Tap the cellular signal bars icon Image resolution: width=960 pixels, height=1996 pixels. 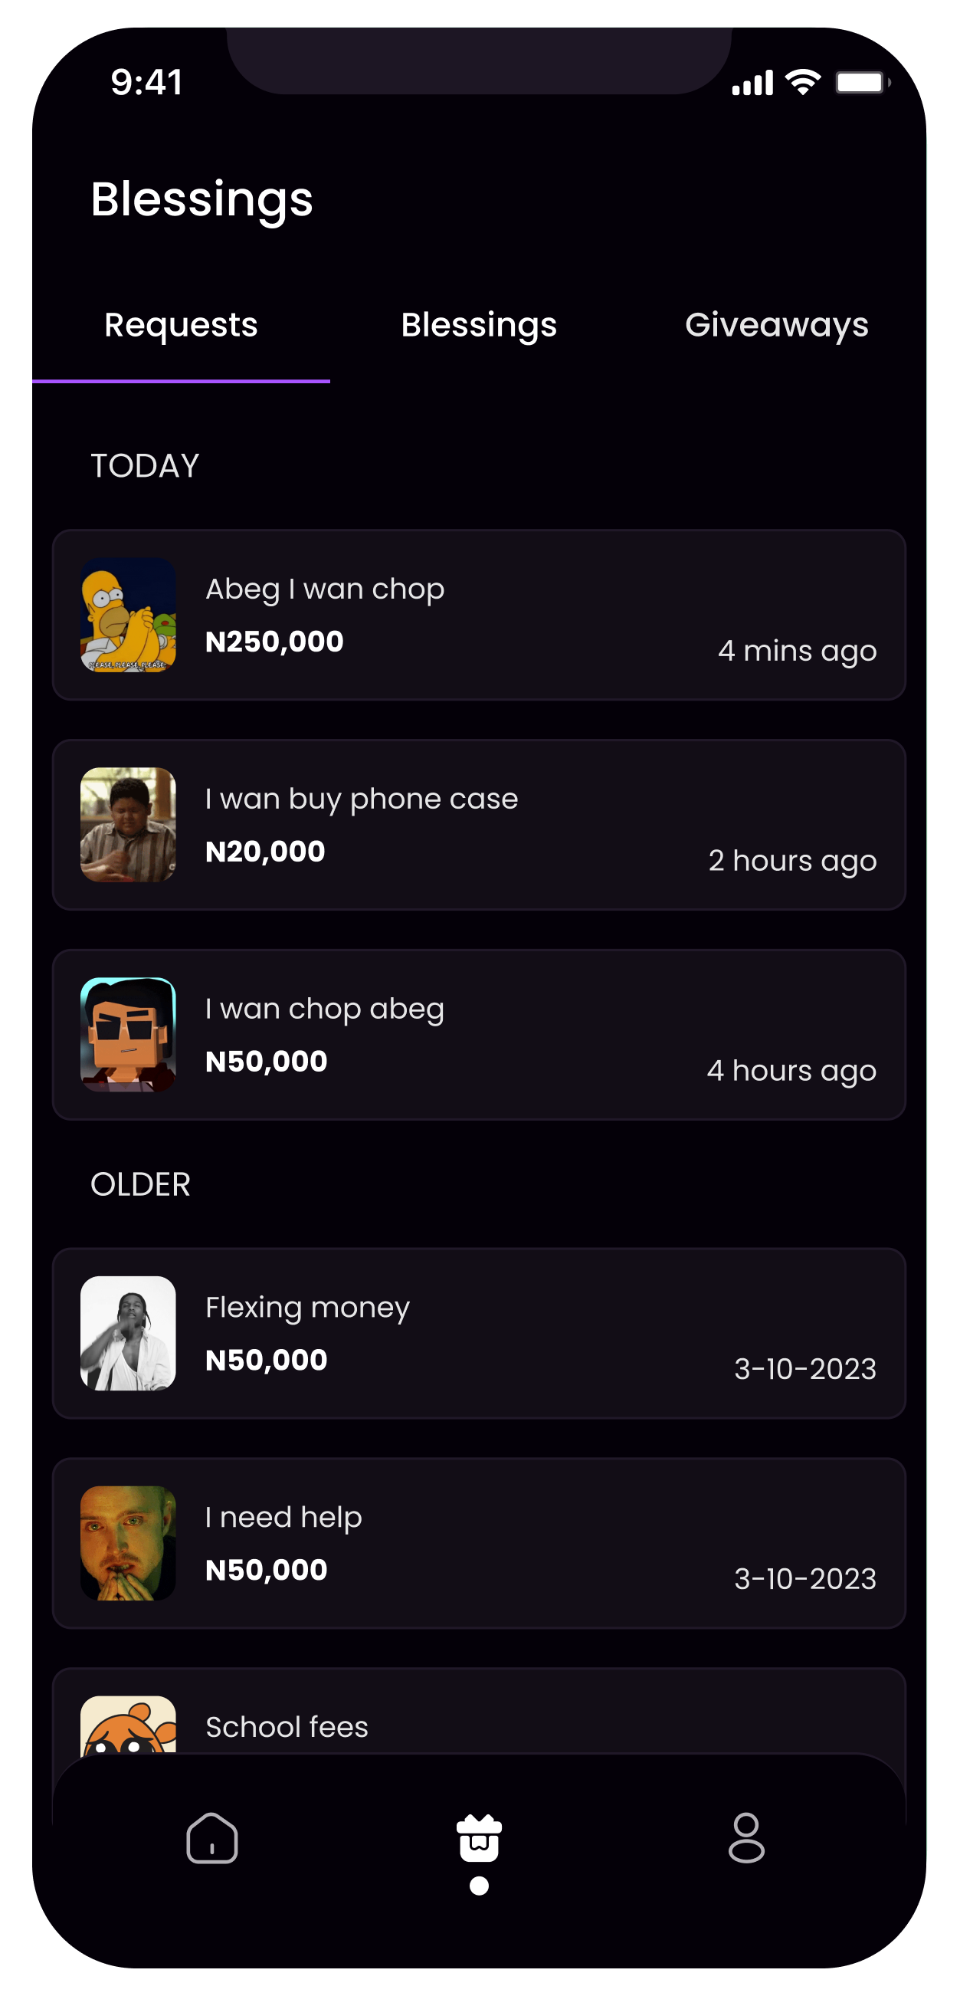click(x=752, y=83)
